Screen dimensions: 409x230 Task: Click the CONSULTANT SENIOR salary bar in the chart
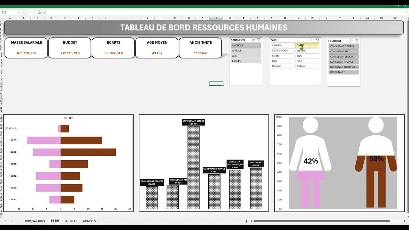194,167
